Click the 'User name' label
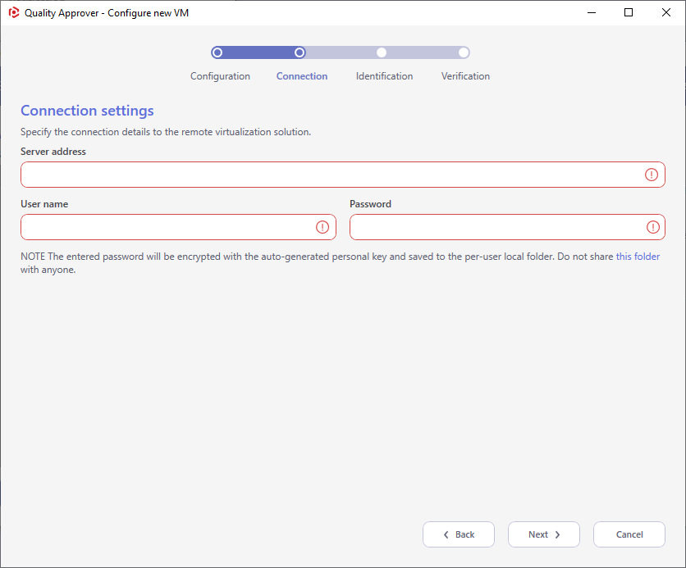The height and width of the screenshot is (568, 686). 44,204
